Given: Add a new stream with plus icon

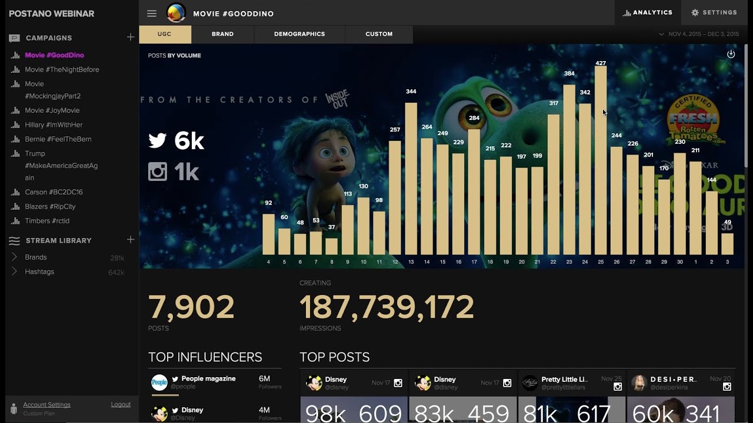Looking at the screenshot, I should click(131, 240).
